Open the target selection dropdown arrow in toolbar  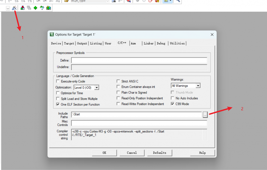tap(8, 8)
